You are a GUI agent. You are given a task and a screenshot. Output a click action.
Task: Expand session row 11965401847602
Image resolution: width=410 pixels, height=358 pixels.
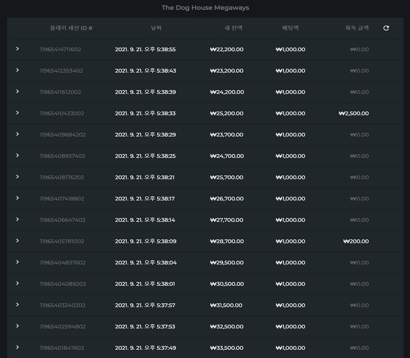coord(17,347)
